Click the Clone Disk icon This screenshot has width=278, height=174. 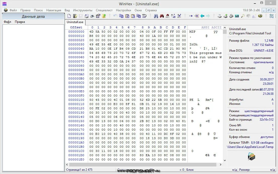[x=219, y=16]
